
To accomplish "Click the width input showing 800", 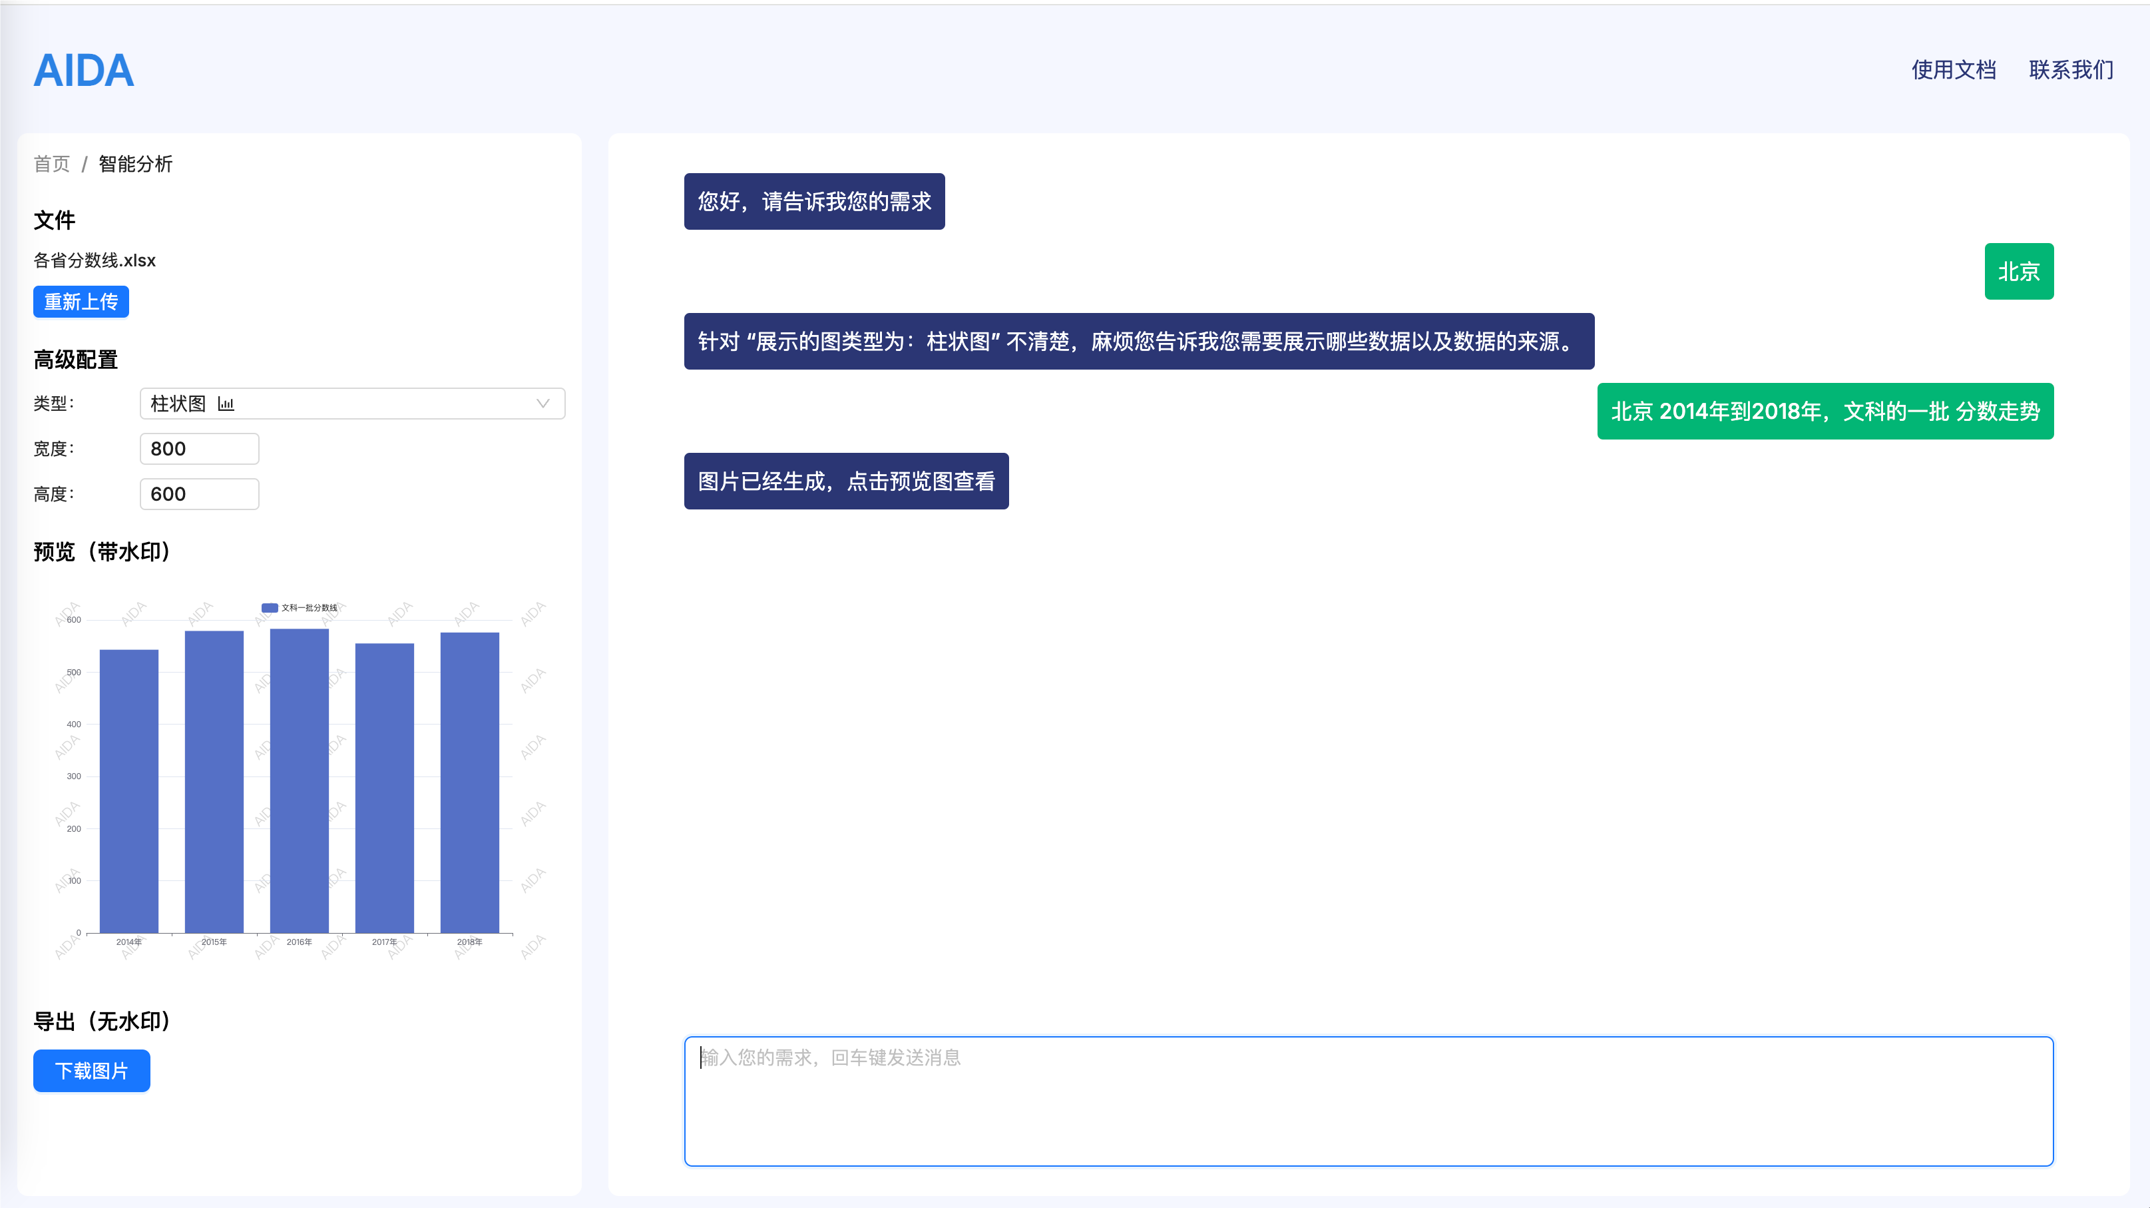I will 198,448.
